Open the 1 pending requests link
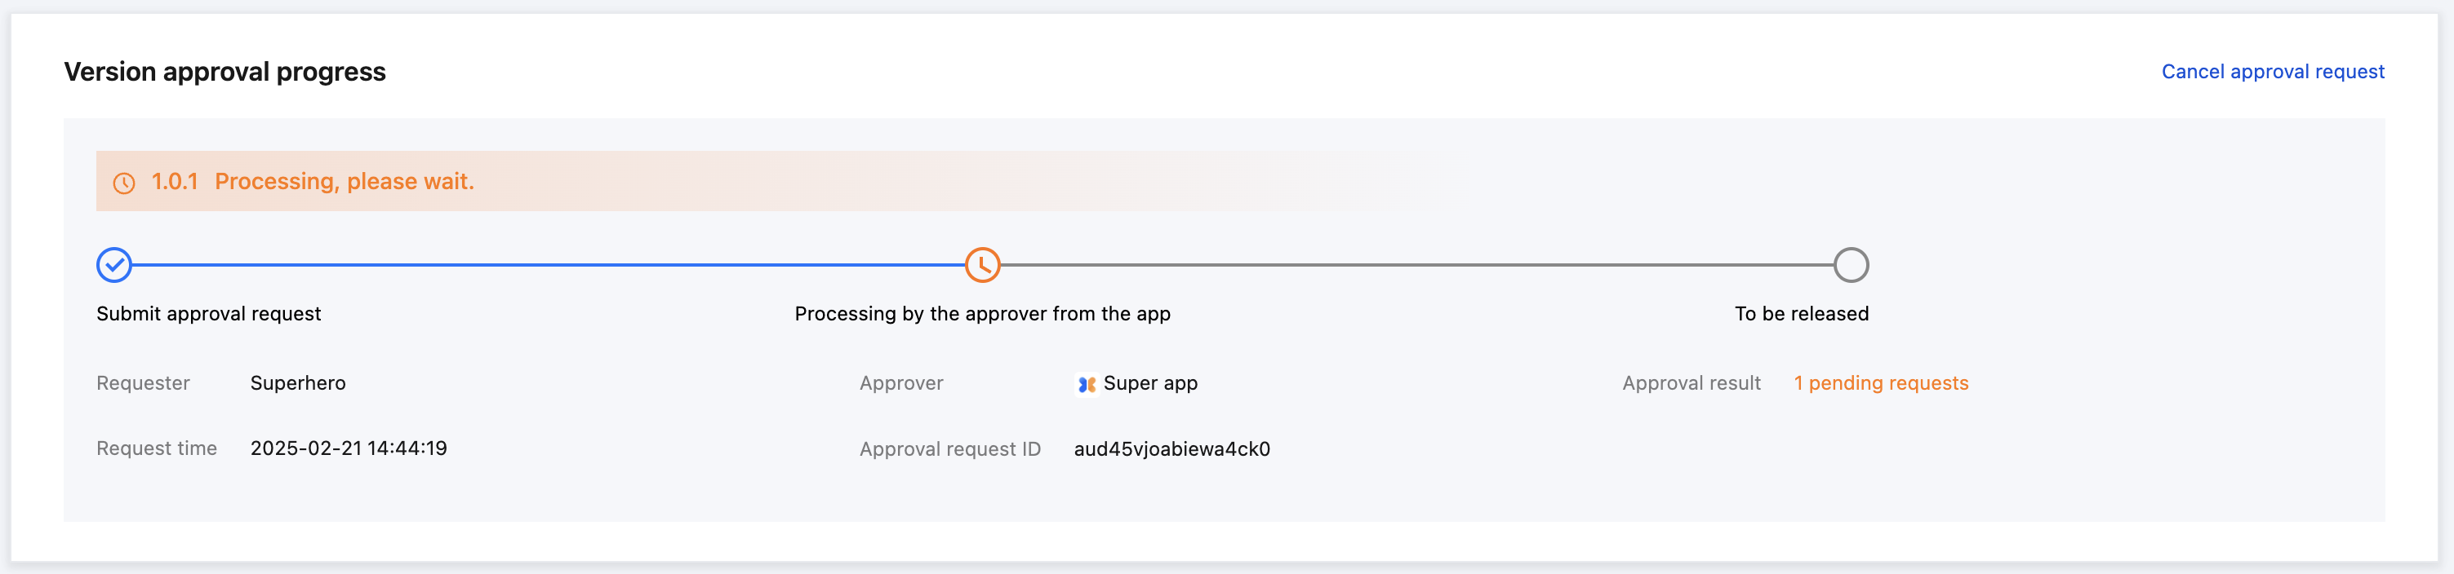2454x574 pixels. pyautogui.click(x=1881, y=382)
